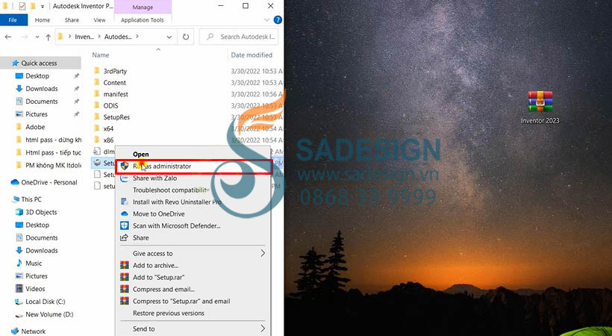This screenshot has width=612, height=336.
Task: Open recent locations dropdown arrow
Action: coord(37,37)
